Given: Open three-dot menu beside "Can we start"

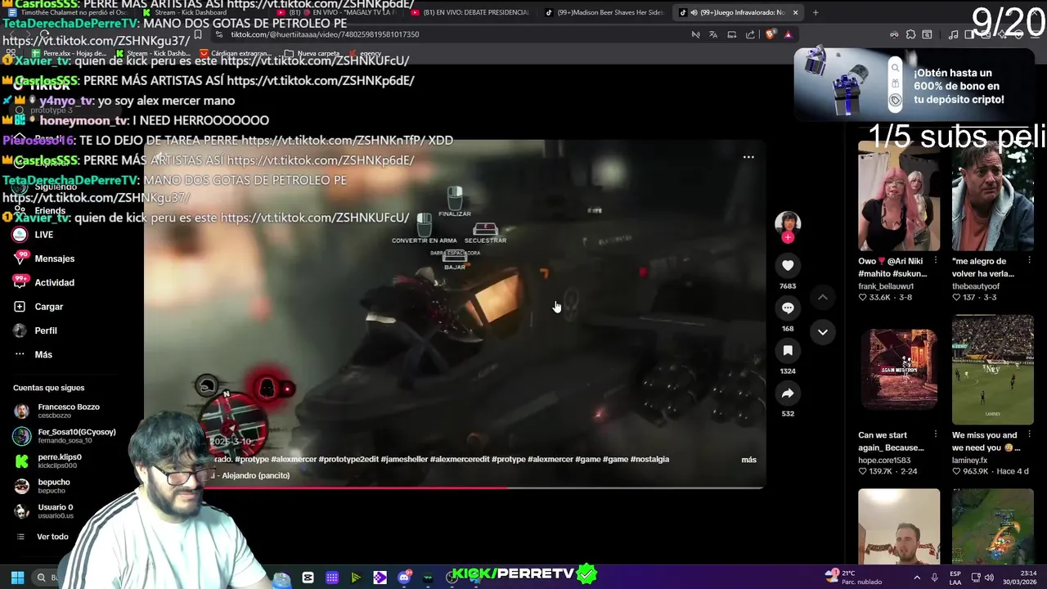Looking at the screenshot, I should (x=937, y=435).
